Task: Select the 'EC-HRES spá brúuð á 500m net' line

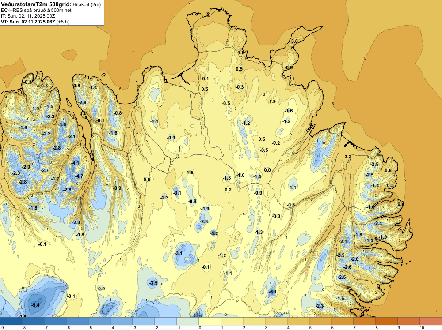Action: click(x=36, y=11)
